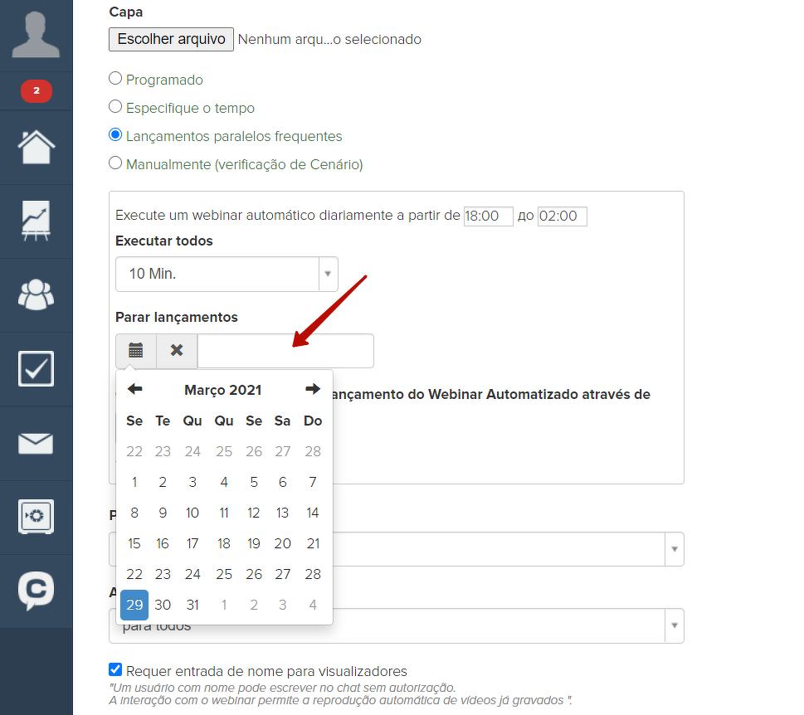Go to home via house icon
The image size is (804, 715).
(x=36, y=148)
